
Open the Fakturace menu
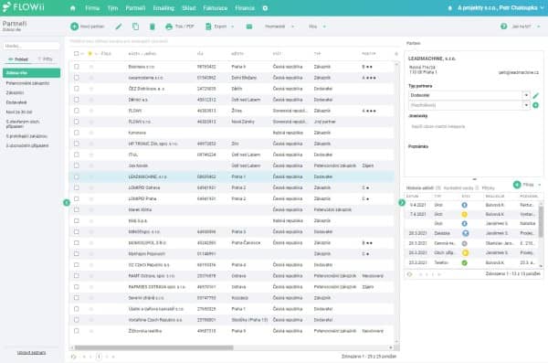coord(216,8)
